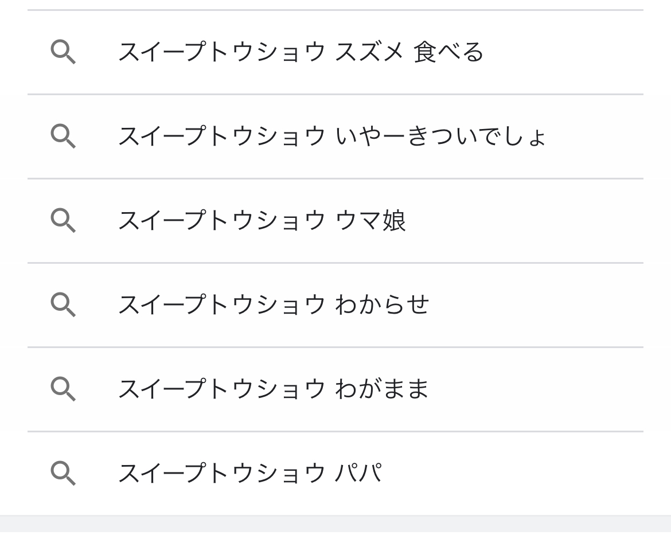Image resolution: width=671 pixels, height=535 pixels.
Task: Click search icon beside いやーきついでしょ suggestion
Action: tap(63, 136)
